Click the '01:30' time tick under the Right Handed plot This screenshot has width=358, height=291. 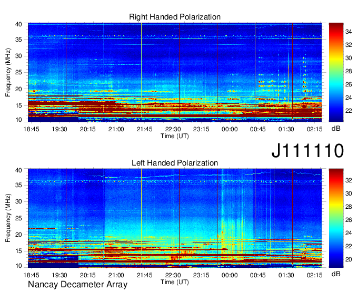(286, 129)
